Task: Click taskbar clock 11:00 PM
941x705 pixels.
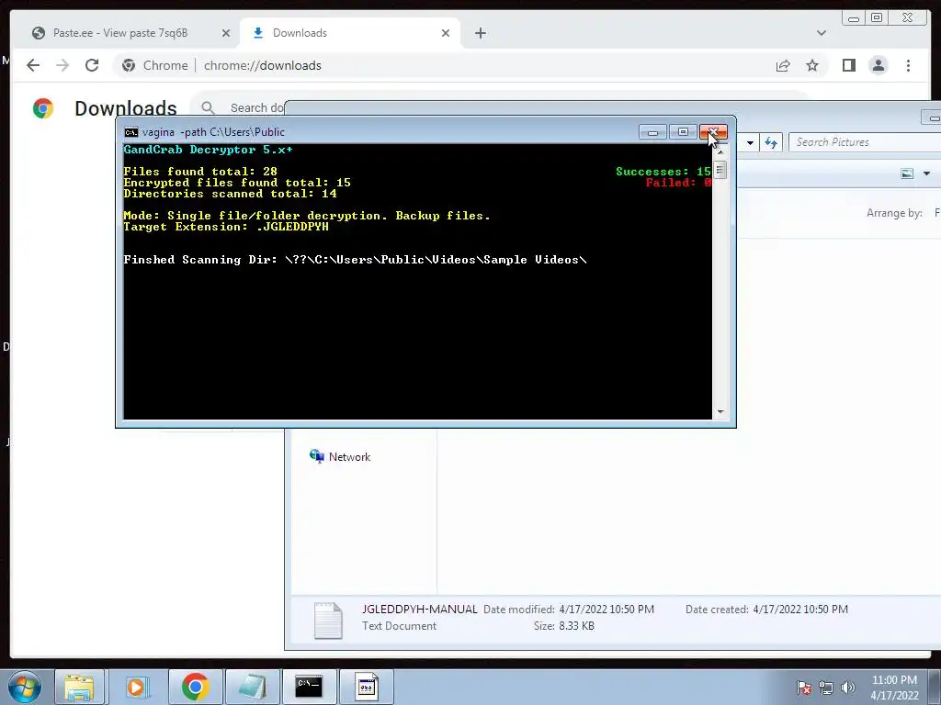Action: coord(894,680)
